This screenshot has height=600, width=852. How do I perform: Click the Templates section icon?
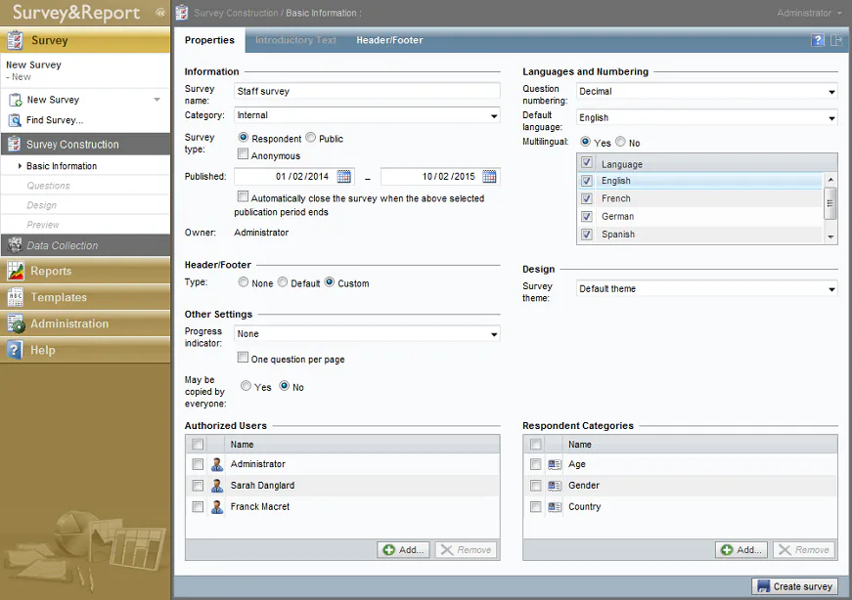point(16,297)
